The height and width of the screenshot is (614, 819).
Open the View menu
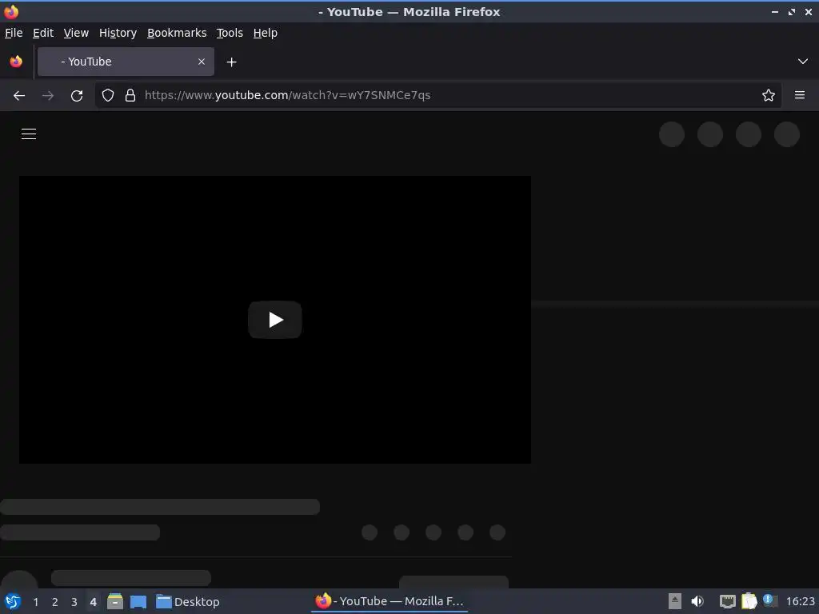[76, 33]
